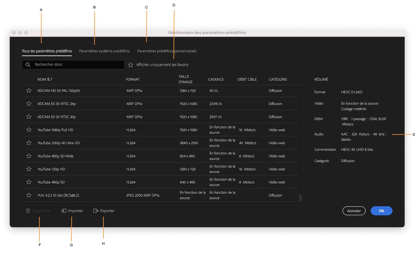Screen dimensions: 415x255
Task: Click the Importer arrow icon
Action: pyautogui.click(x=64, y=211)
